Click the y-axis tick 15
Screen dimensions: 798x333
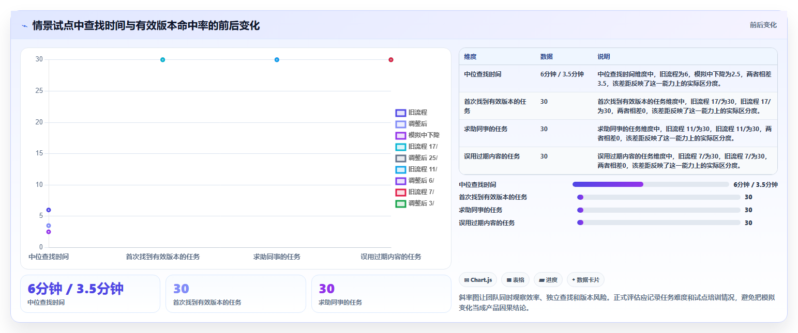[x=39, y=153]
